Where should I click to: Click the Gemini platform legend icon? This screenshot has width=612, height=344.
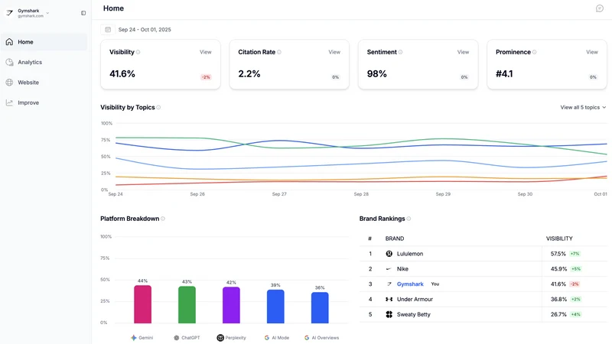134,338
